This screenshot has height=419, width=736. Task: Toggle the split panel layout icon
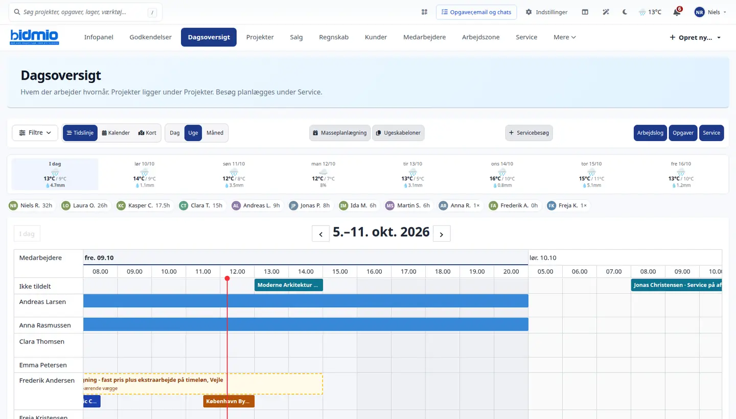[585, 12]
